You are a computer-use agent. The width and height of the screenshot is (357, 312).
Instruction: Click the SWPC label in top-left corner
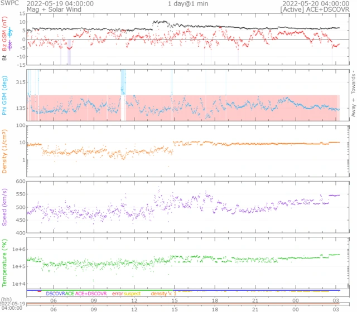pyautogui.click(x=9, y=3)
